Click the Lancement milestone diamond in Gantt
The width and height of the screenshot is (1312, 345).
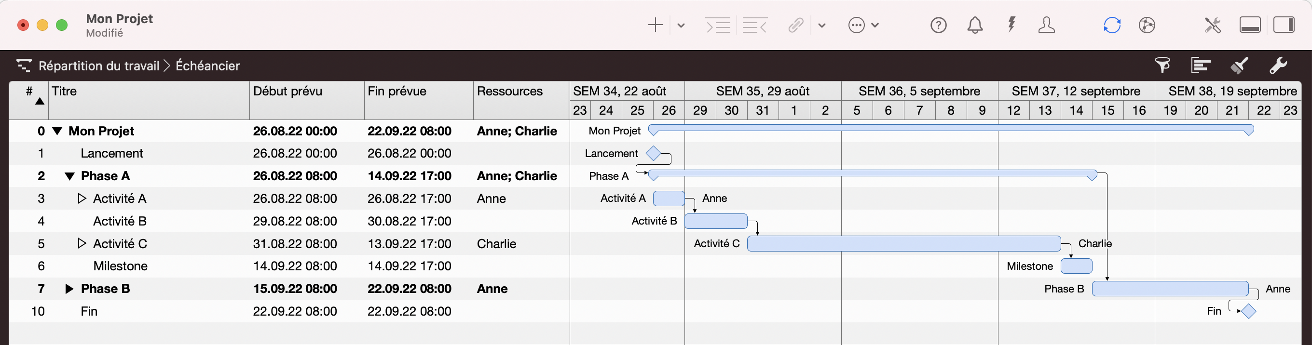653,154
